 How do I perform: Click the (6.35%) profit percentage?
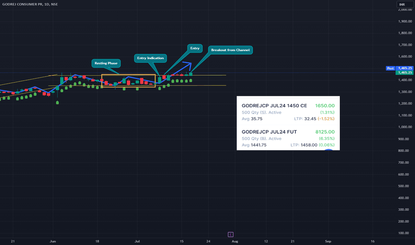326,139
